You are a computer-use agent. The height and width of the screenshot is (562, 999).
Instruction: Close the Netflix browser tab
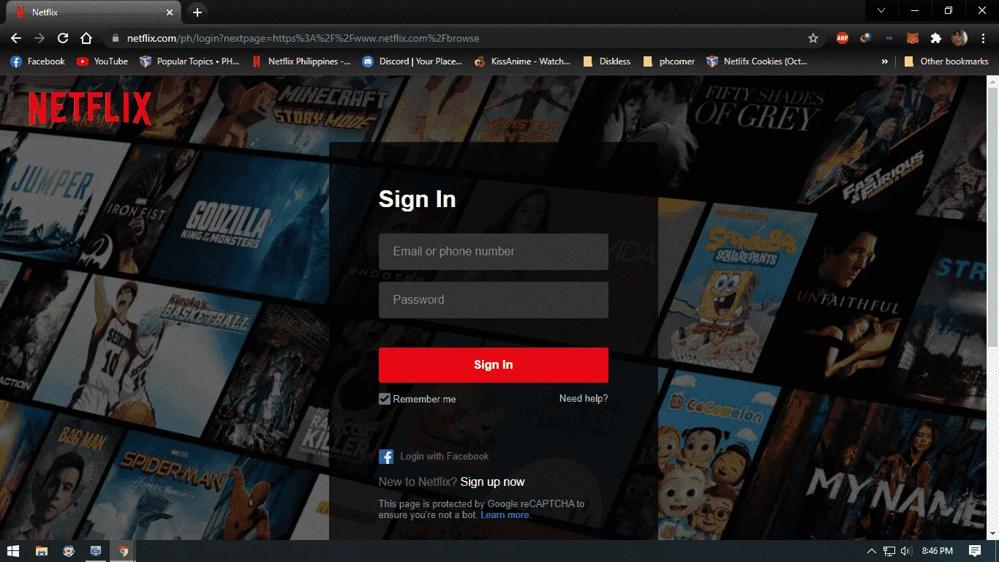[x=170, y=12]
